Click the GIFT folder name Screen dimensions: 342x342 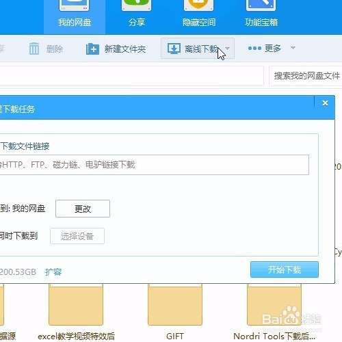175,337
